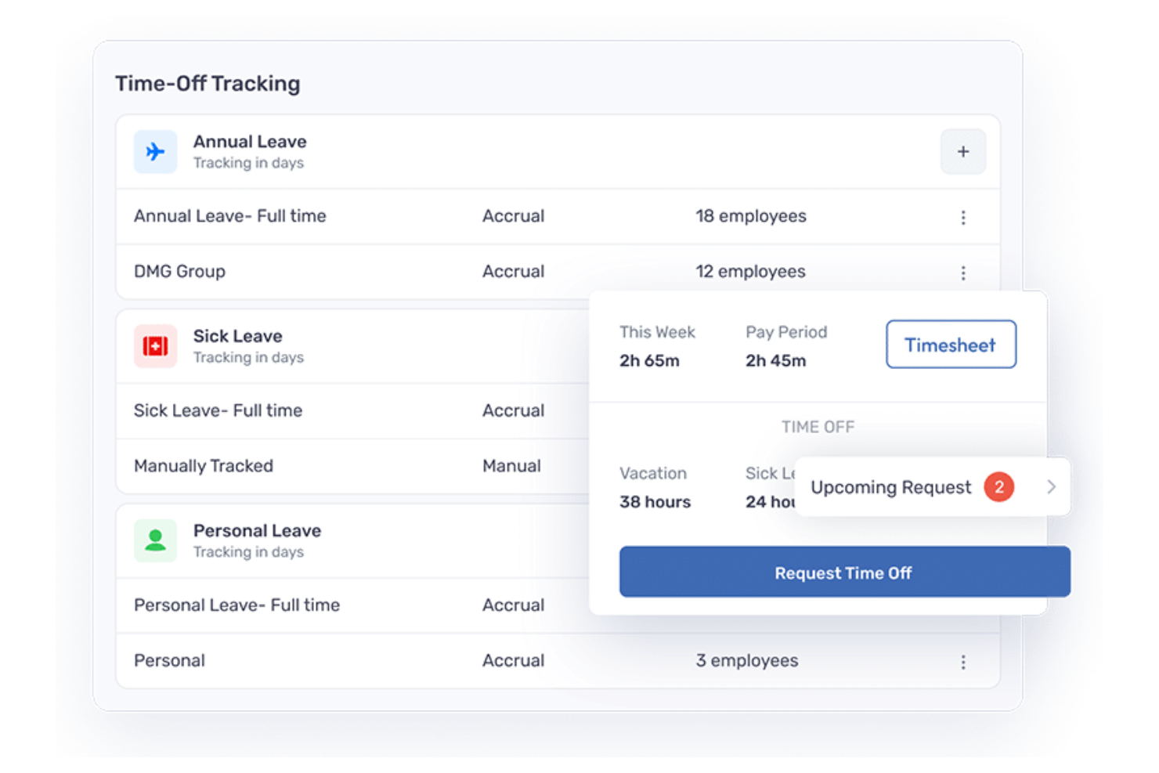The width and height of the screenshot is (1159, 773).
Task: Open the kebab menu for Annual Leave- Full time
Action: coord(962,217)
